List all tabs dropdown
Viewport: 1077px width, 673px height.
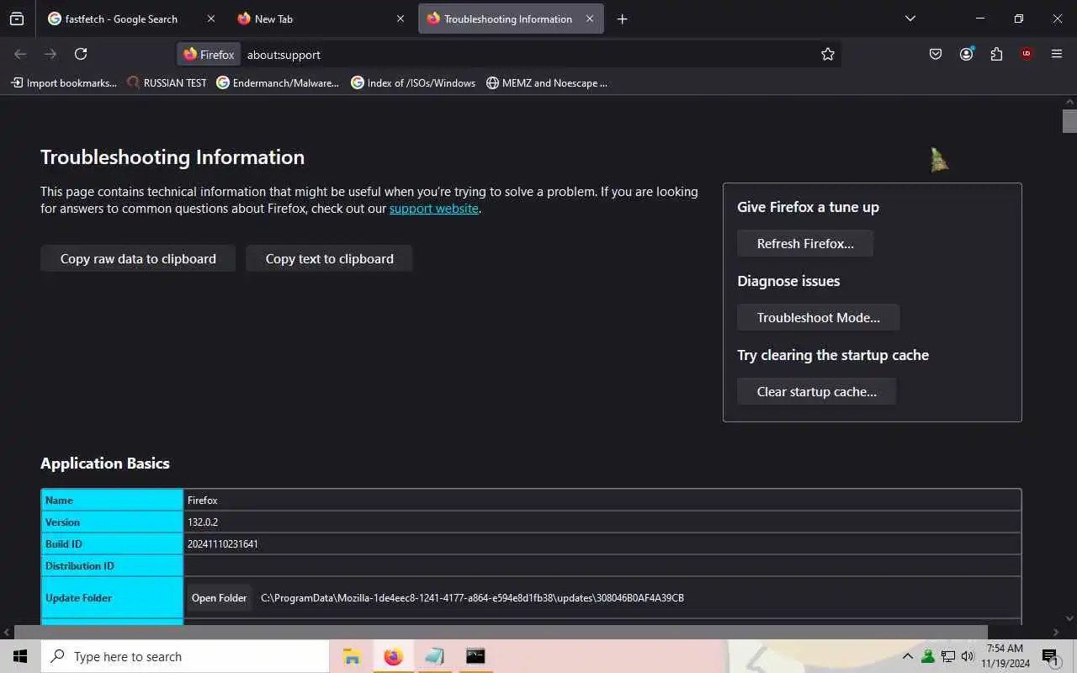[x=910, y=19]
